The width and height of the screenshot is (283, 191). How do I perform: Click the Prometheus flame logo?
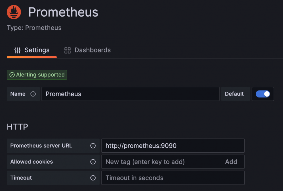tap(14, 12)
